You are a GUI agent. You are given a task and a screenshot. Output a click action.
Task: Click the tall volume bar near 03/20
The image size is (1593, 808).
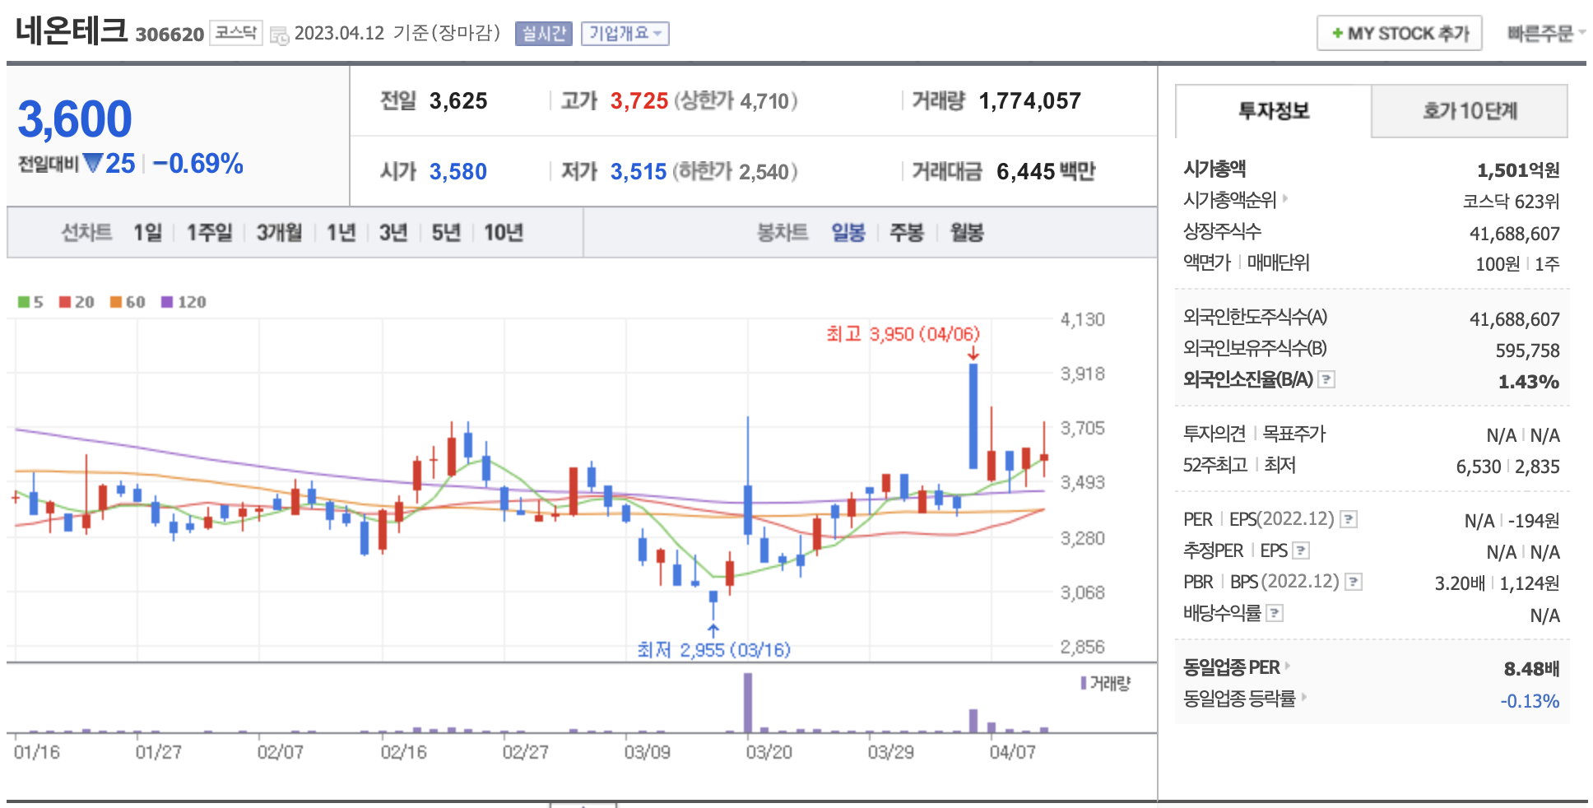[x=748, y=702]
